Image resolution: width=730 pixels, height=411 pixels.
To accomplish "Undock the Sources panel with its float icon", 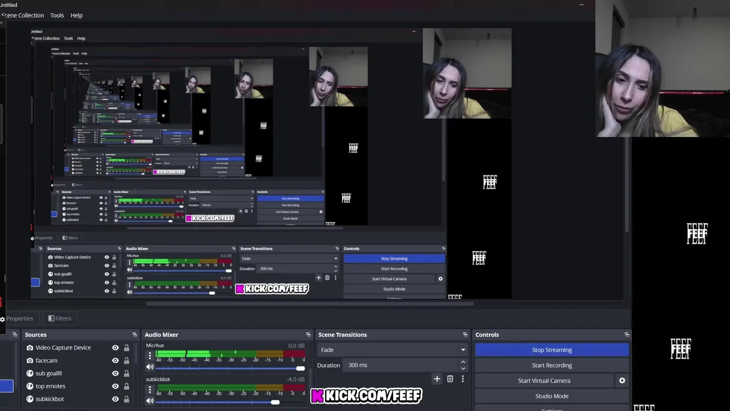I will 135,335.
